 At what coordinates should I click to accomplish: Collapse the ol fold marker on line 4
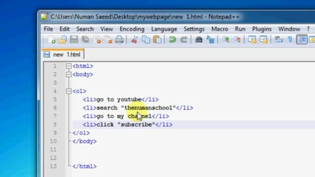click(x=69, y=91)
